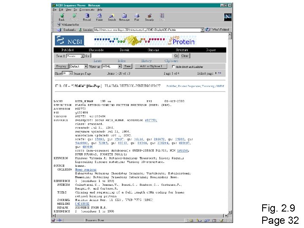
Task: Click the Entrez Protein banner logo
Action: [x=145, y=41]
